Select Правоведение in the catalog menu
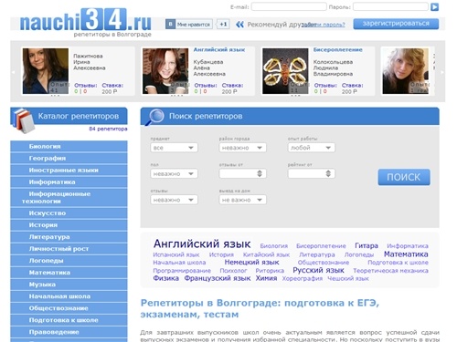 (69, 332)
